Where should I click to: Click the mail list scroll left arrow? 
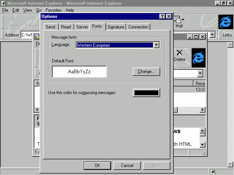point(37,110)
